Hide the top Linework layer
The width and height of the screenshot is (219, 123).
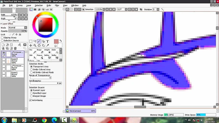pos(4,53)
